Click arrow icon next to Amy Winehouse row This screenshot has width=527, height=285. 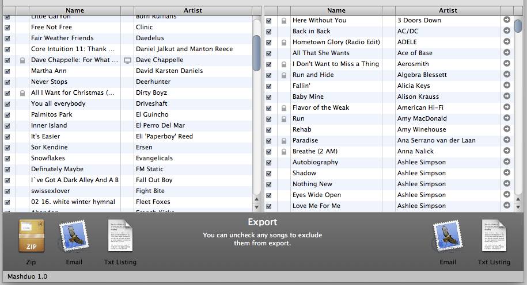[x=507, y=129]
